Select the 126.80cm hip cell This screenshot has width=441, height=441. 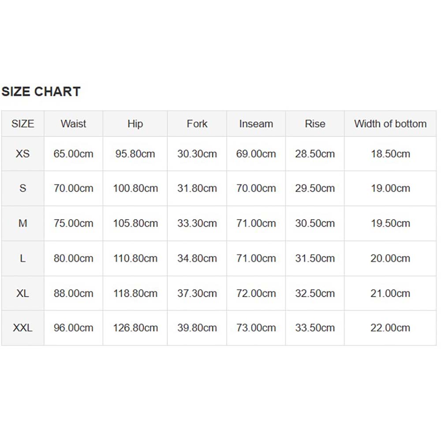tap(135, 328)
